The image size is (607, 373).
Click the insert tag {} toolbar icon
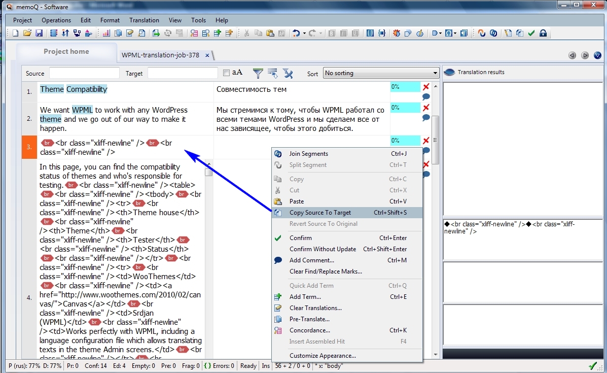tap(371, 33)
